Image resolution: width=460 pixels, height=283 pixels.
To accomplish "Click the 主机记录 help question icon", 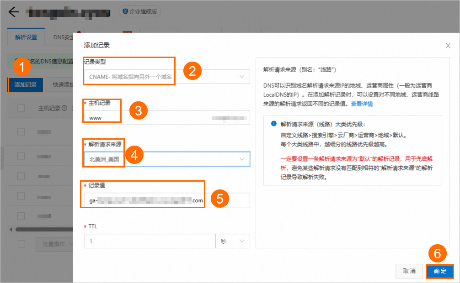I will [x=64, y=108].
